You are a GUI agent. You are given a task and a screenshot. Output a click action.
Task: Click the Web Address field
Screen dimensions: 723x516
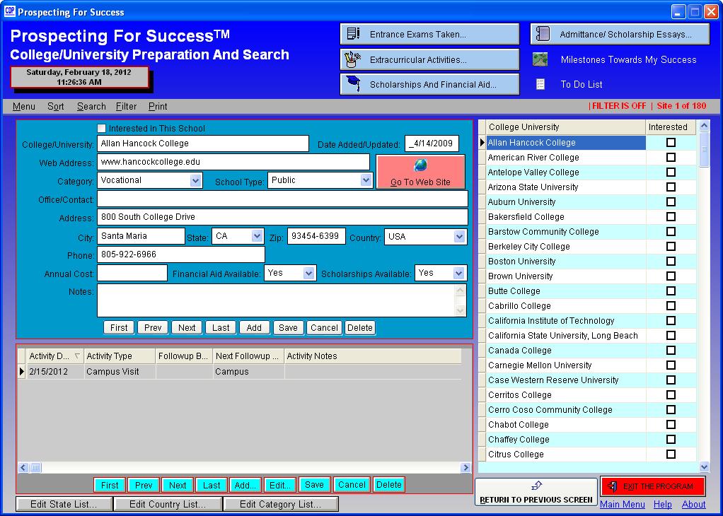(233, 162)
